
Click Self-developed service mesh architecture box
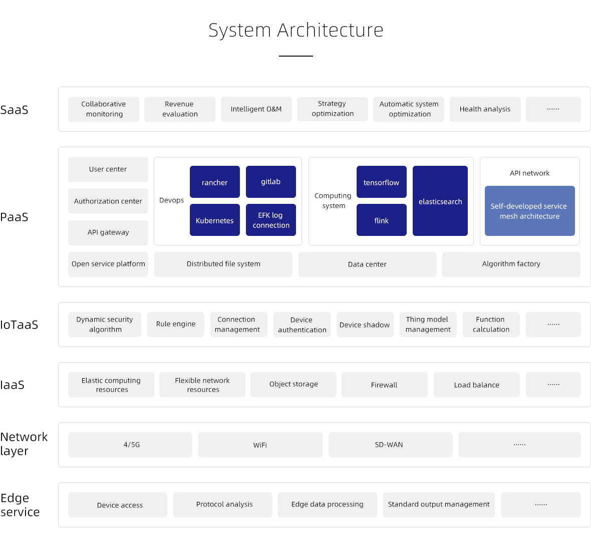pyautogui.click(x=529, y=211)
